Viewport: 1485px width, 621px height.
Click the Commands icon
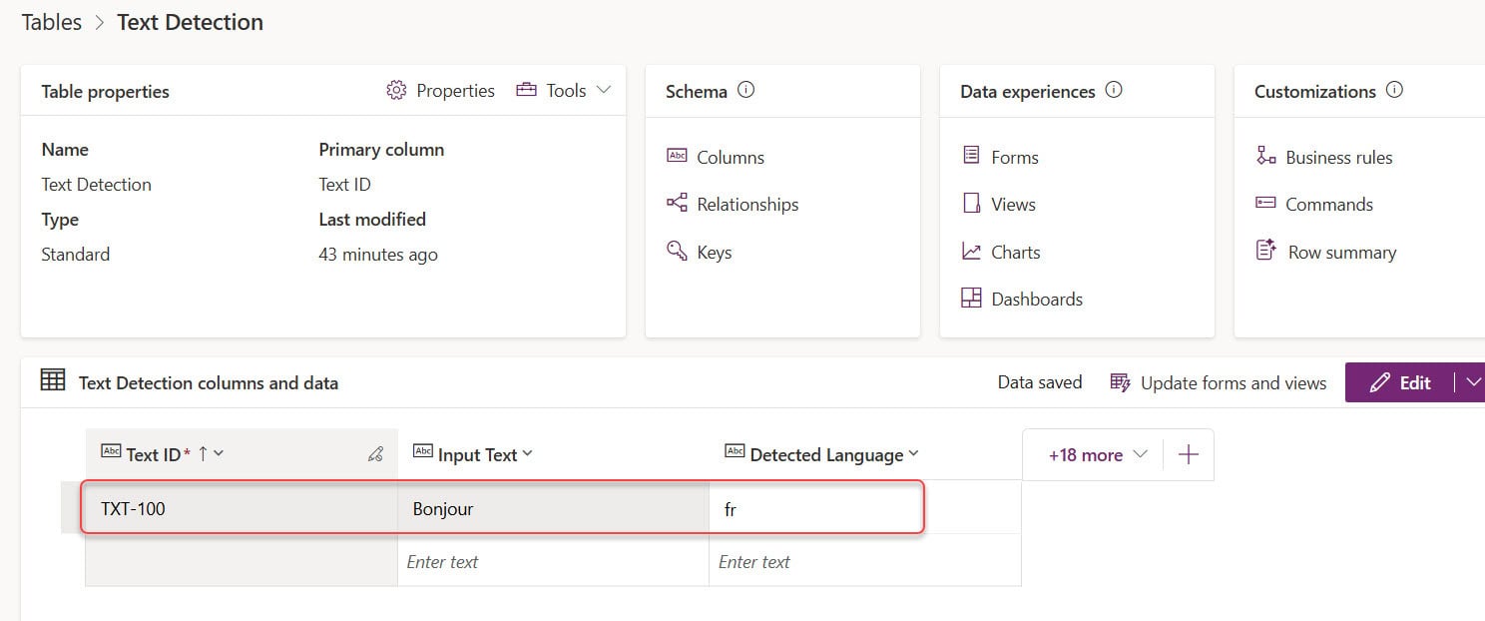(x=1265, y=203)
